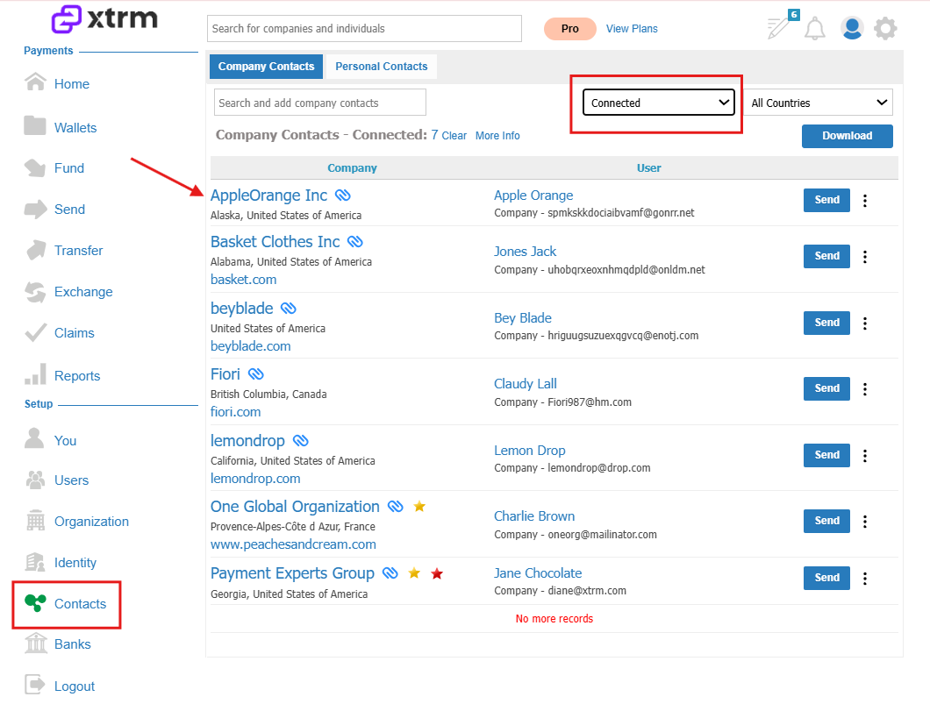Viewport: 930px width, 711px height.
Task: Click the Home house icon in sidebar
Action: coord(36,82)
